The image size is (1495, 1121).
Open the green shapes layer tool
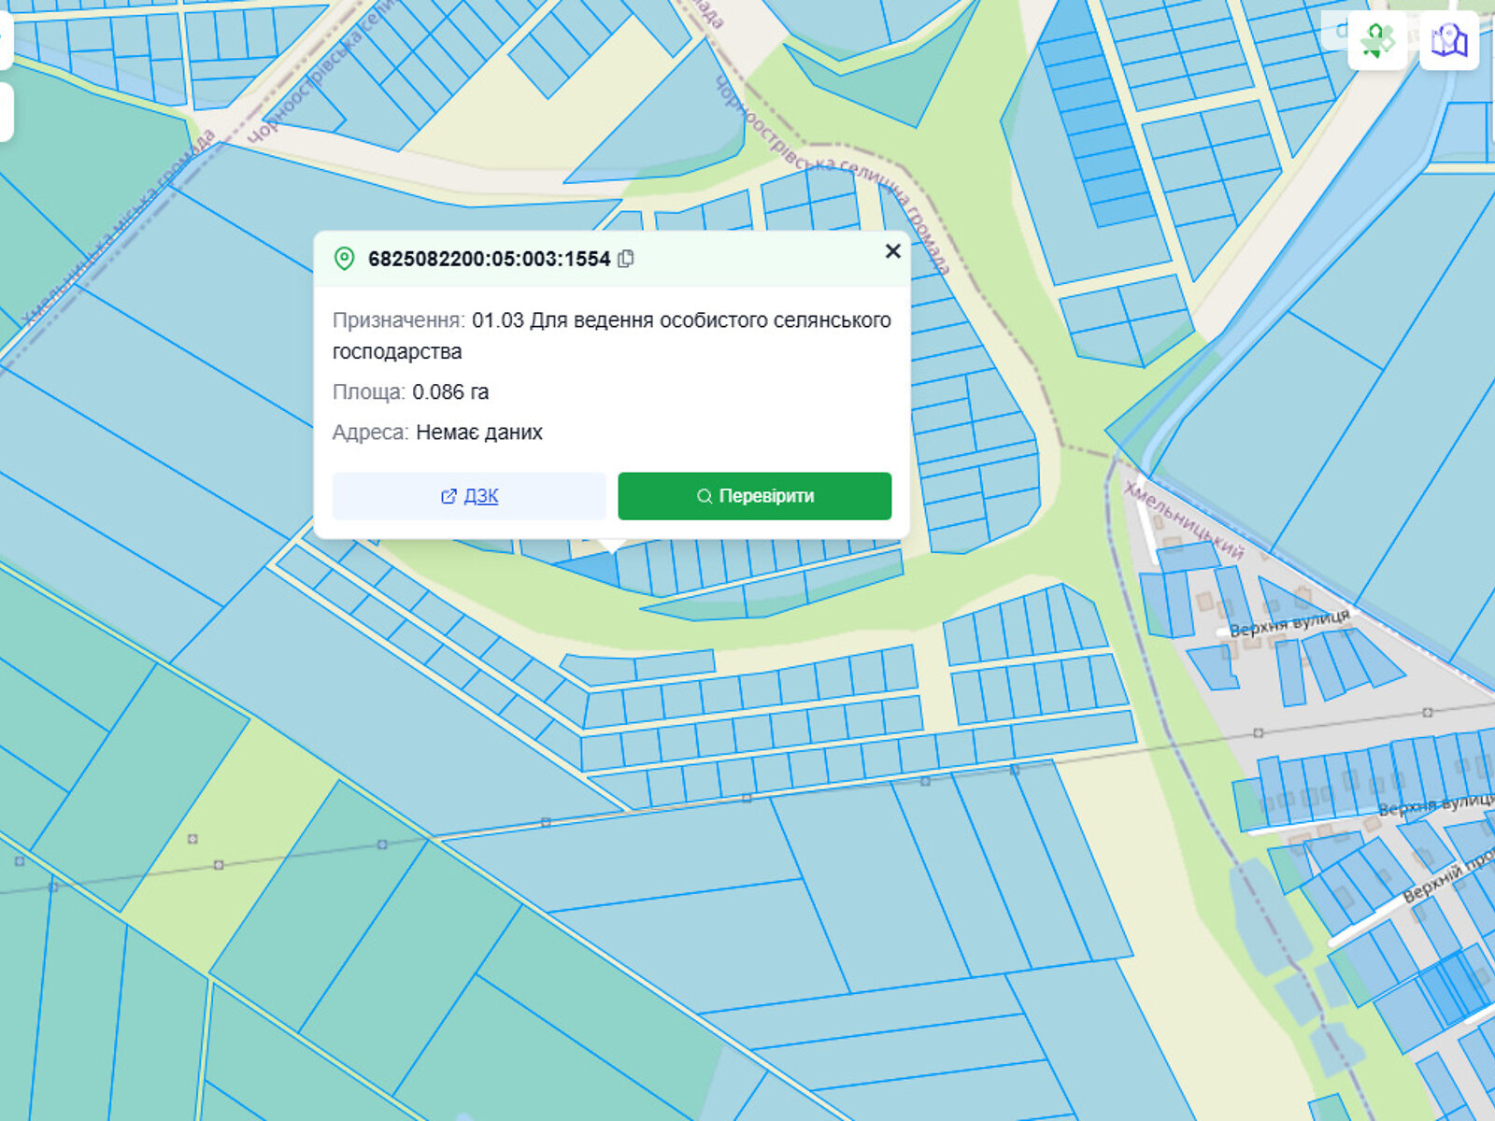click(x=1377, y=40)
